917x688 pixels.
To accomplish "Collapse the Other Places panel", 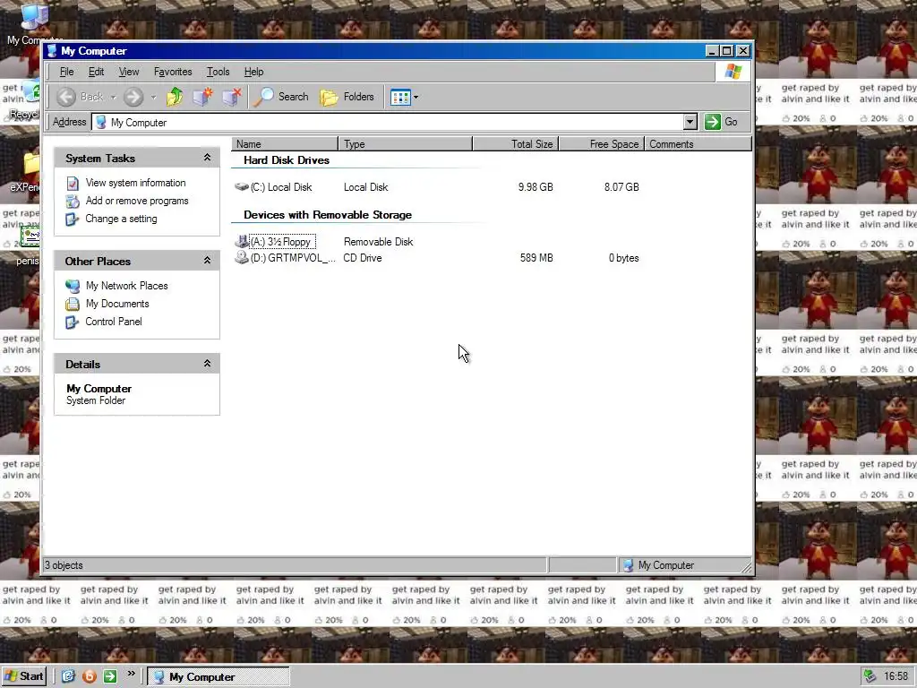I will point(207,261).
